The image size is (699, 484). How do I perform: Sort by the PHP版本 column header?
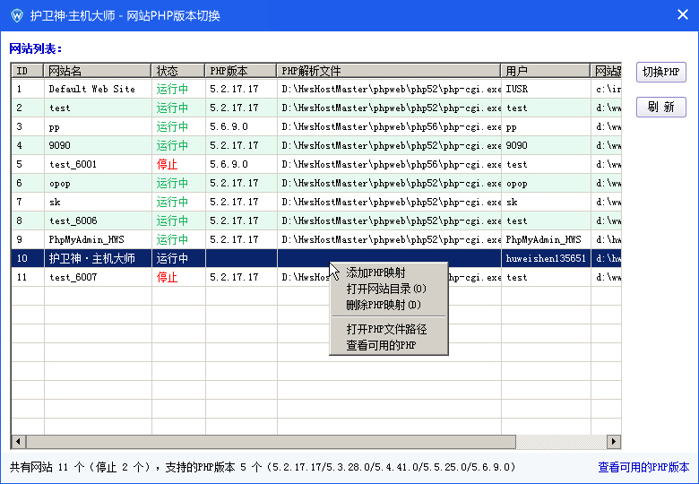pos(241,71)
